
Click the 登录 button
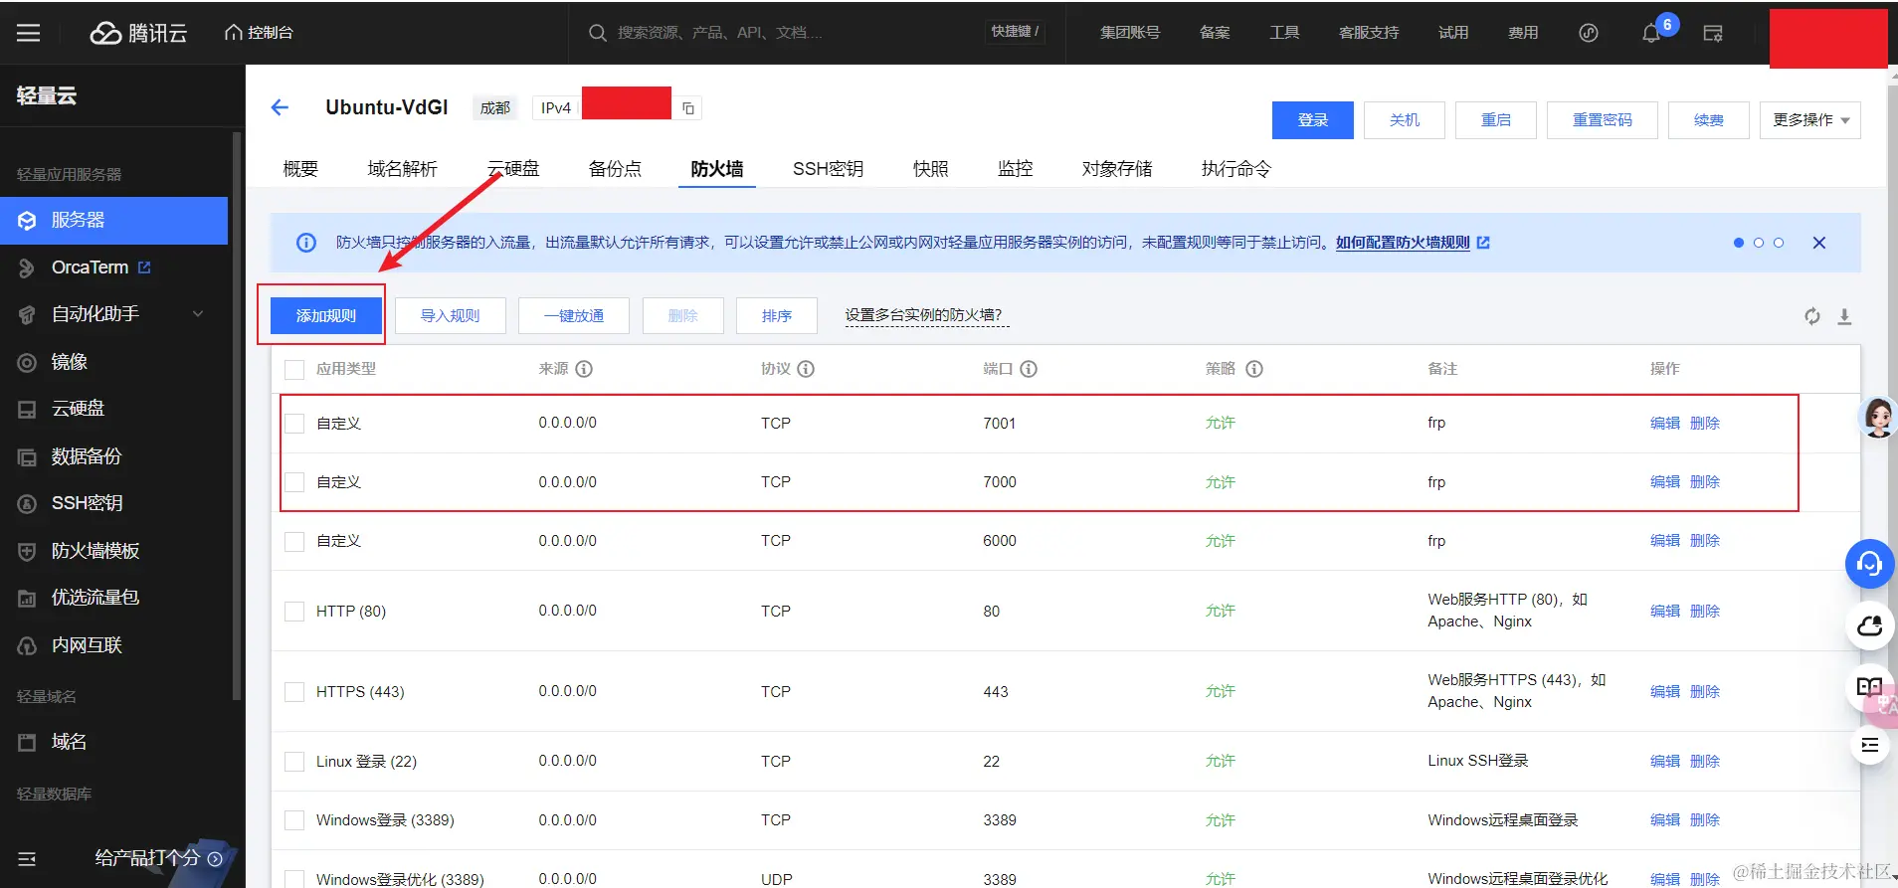(1313, 120)
